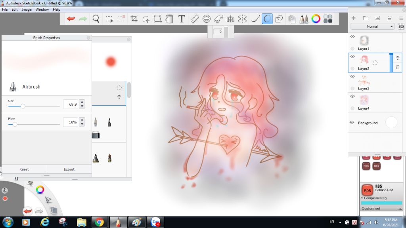Select the Zoom magnifier tool
Screen dimensions: 406x228
pyautogui.click(x=96, y=19)
